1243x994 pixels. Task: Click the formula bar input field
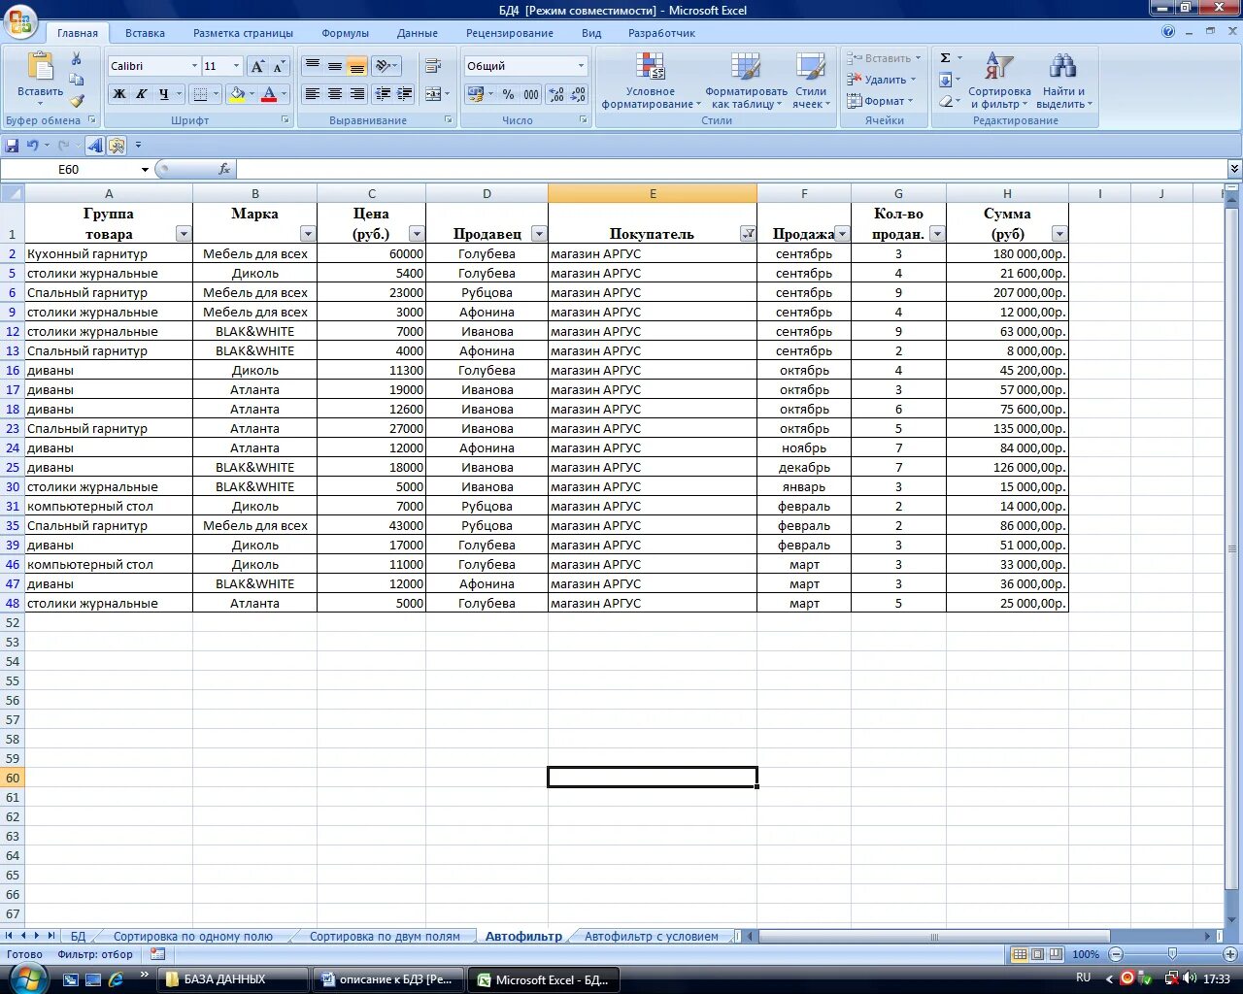pos(731,169)
